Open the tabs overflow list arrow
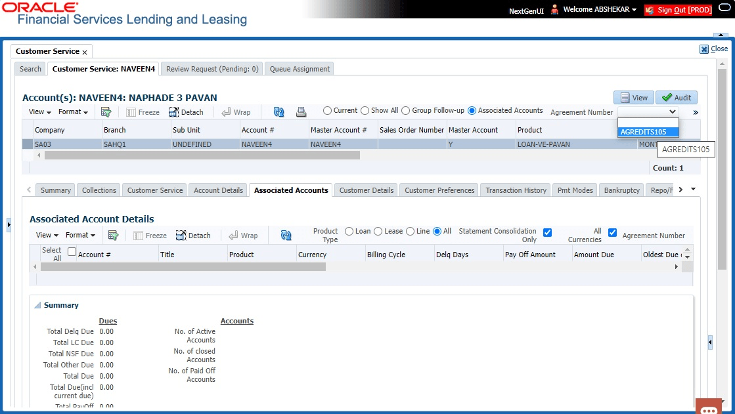 point(693,189)
